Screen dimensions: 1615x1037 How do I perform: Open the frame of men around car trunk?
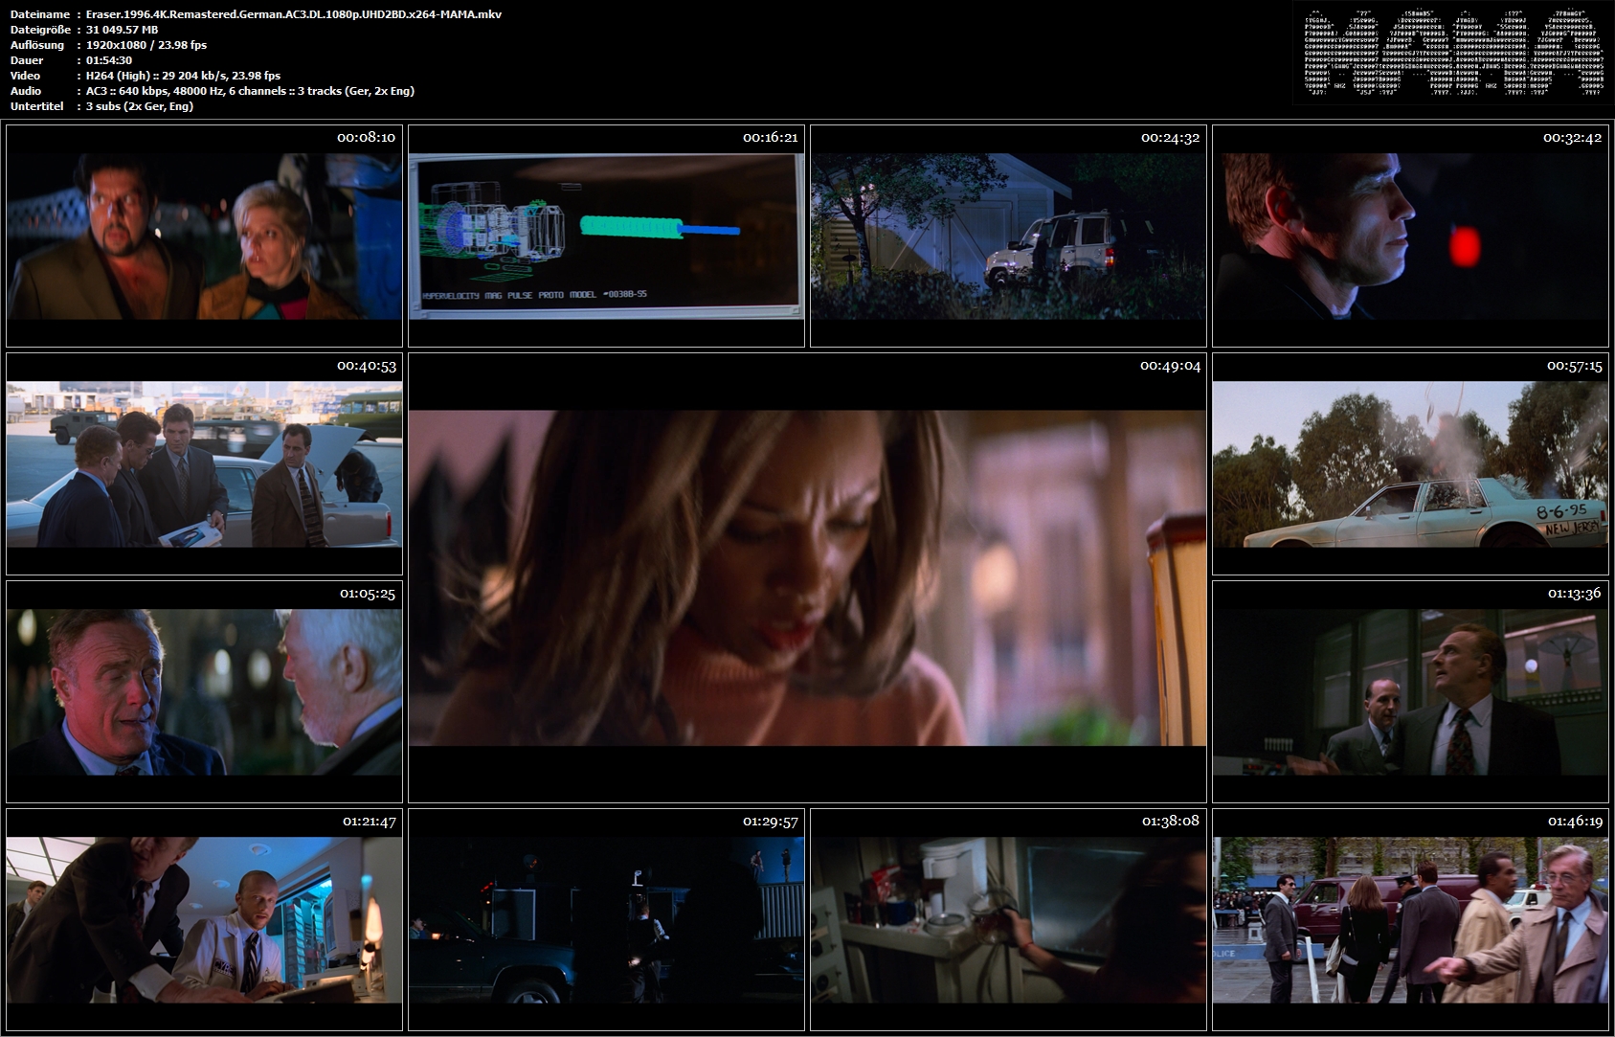(x=204, y=463)
